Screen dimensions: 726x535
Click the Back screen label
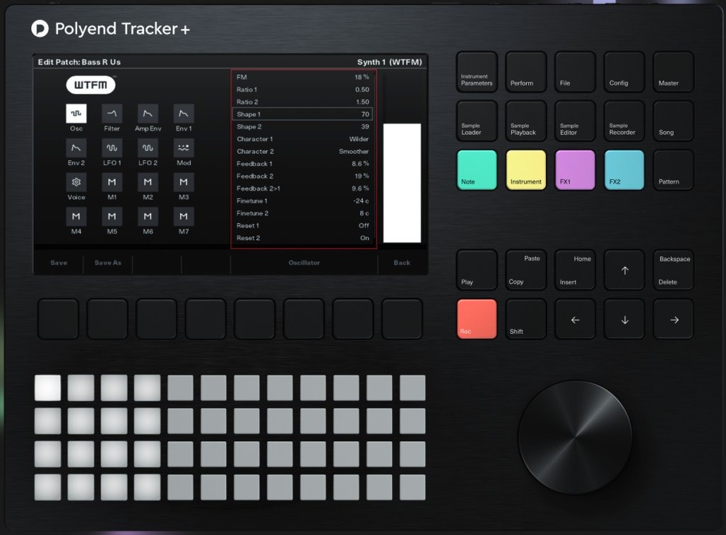click(402, 262)
